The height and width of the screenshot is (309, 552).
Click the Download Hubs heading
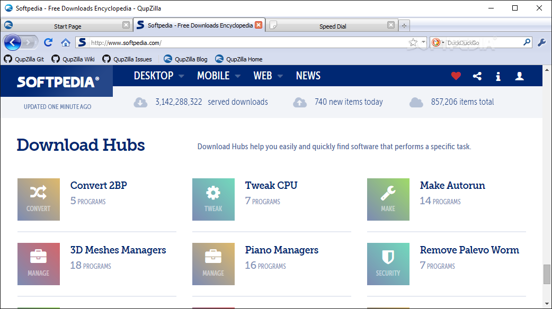81,145
